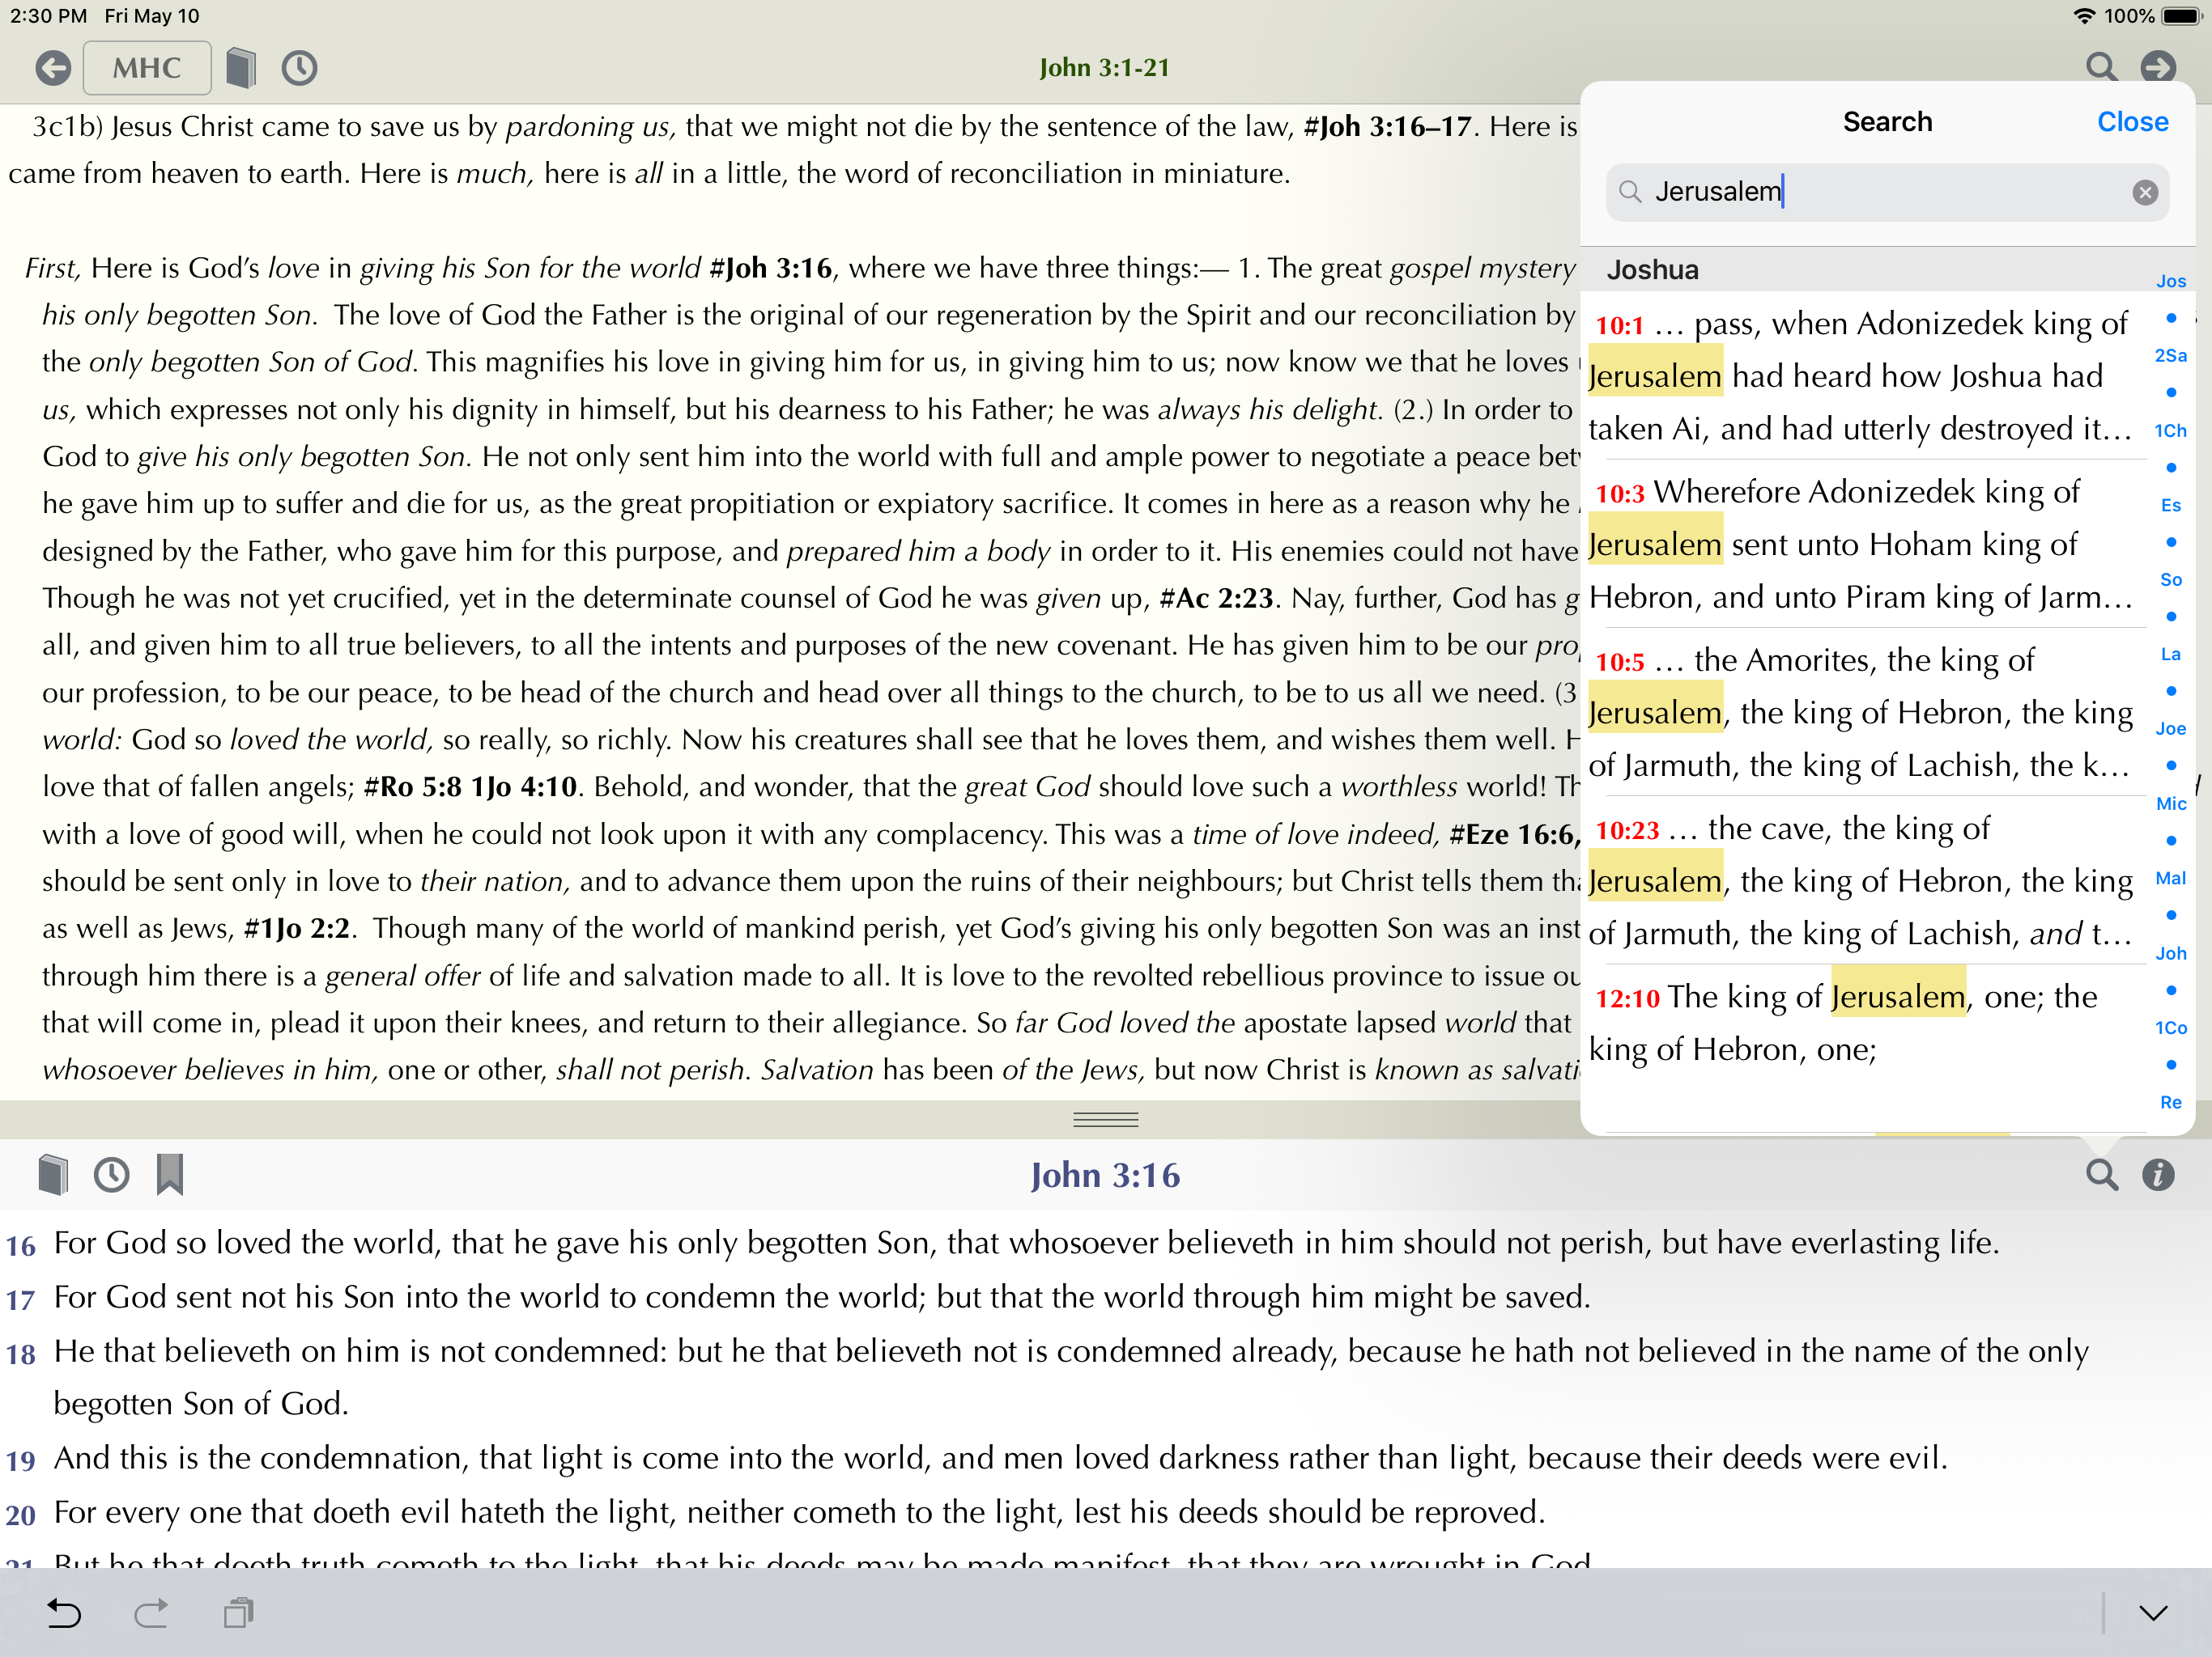
Task: Open Joshua 10:3 search result
Action: click(x=1860, y=544)
